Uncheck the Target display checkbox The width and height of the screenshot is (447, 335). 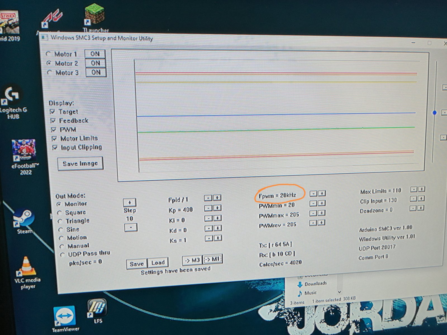[x=52, y=112]
